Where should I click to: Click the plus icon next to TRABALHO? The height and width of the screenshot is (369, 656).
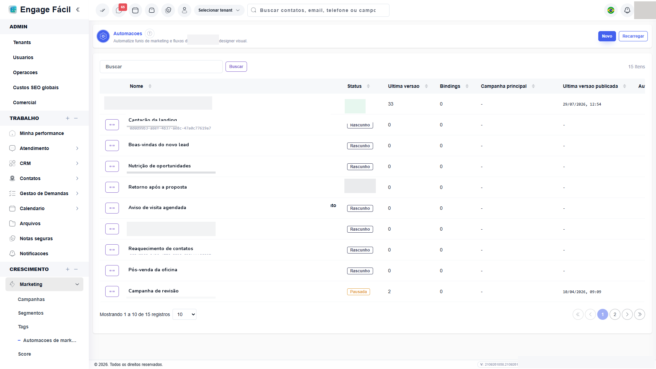(x=68, y=118)
